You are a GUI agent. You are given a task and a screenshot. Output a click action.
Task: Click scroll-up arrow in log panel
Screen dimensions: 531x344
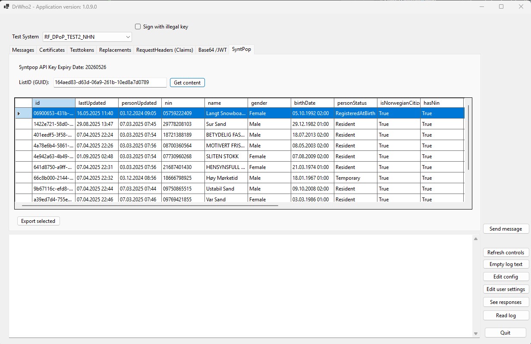click(x=476, y=239)
